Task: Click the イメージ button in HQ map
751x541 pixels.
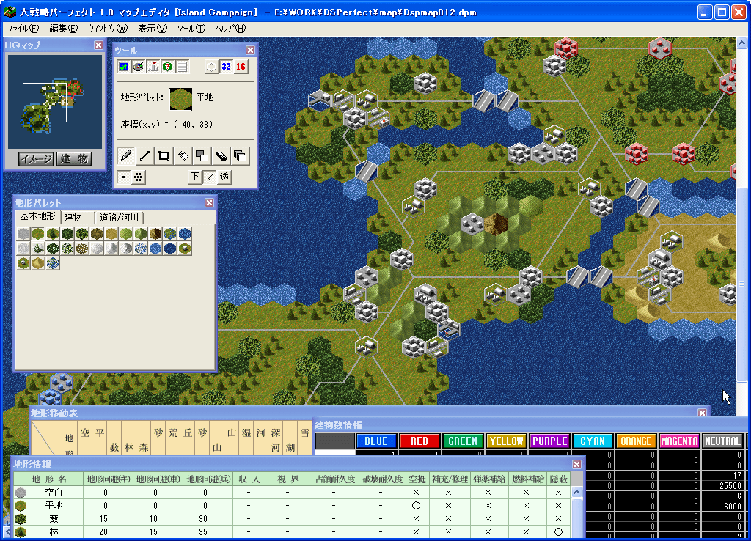Action: [36, 158]
